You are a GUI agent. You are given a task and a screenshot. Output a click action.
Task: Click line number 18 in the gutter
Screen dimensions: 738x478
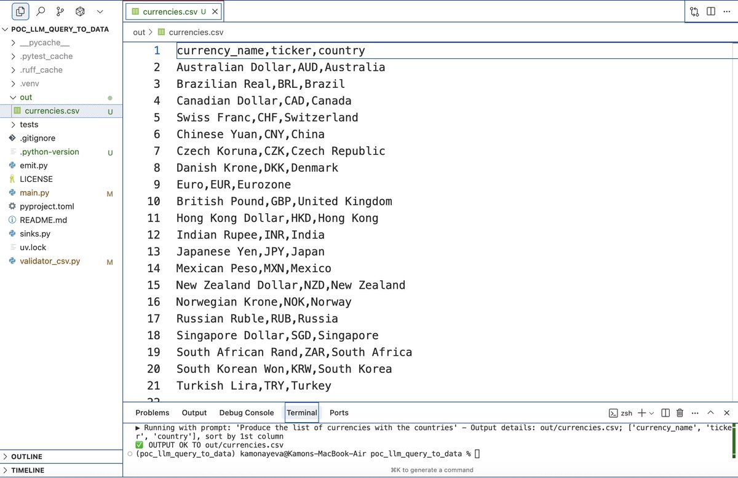(153, 335)
